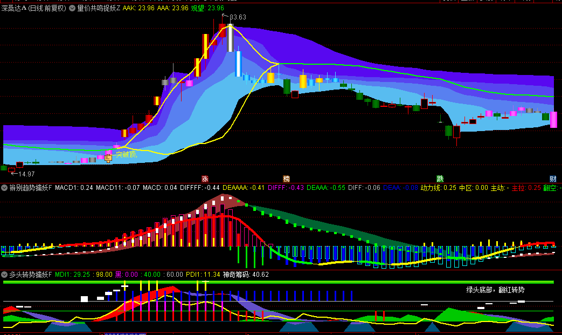Select the 多头转势擒妖F indicator name

point(31,275)
